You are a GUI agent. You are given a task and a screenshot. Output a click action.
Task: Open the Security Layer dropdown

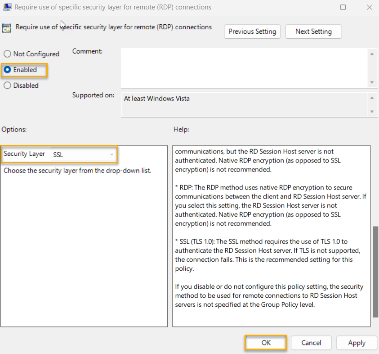(x=83, y=154)
